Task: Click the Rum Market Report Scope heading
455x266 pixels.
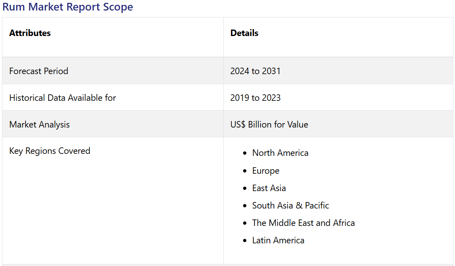Action: pos(68,7)
